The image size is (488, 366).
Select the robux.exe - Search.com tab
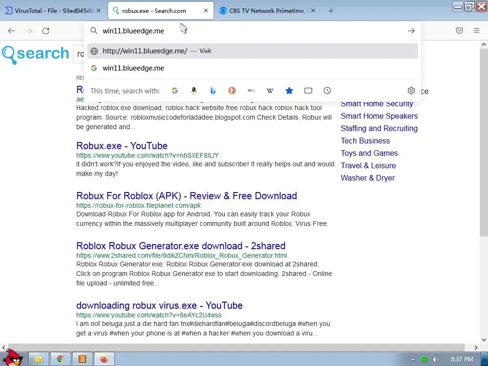point(161,10)
